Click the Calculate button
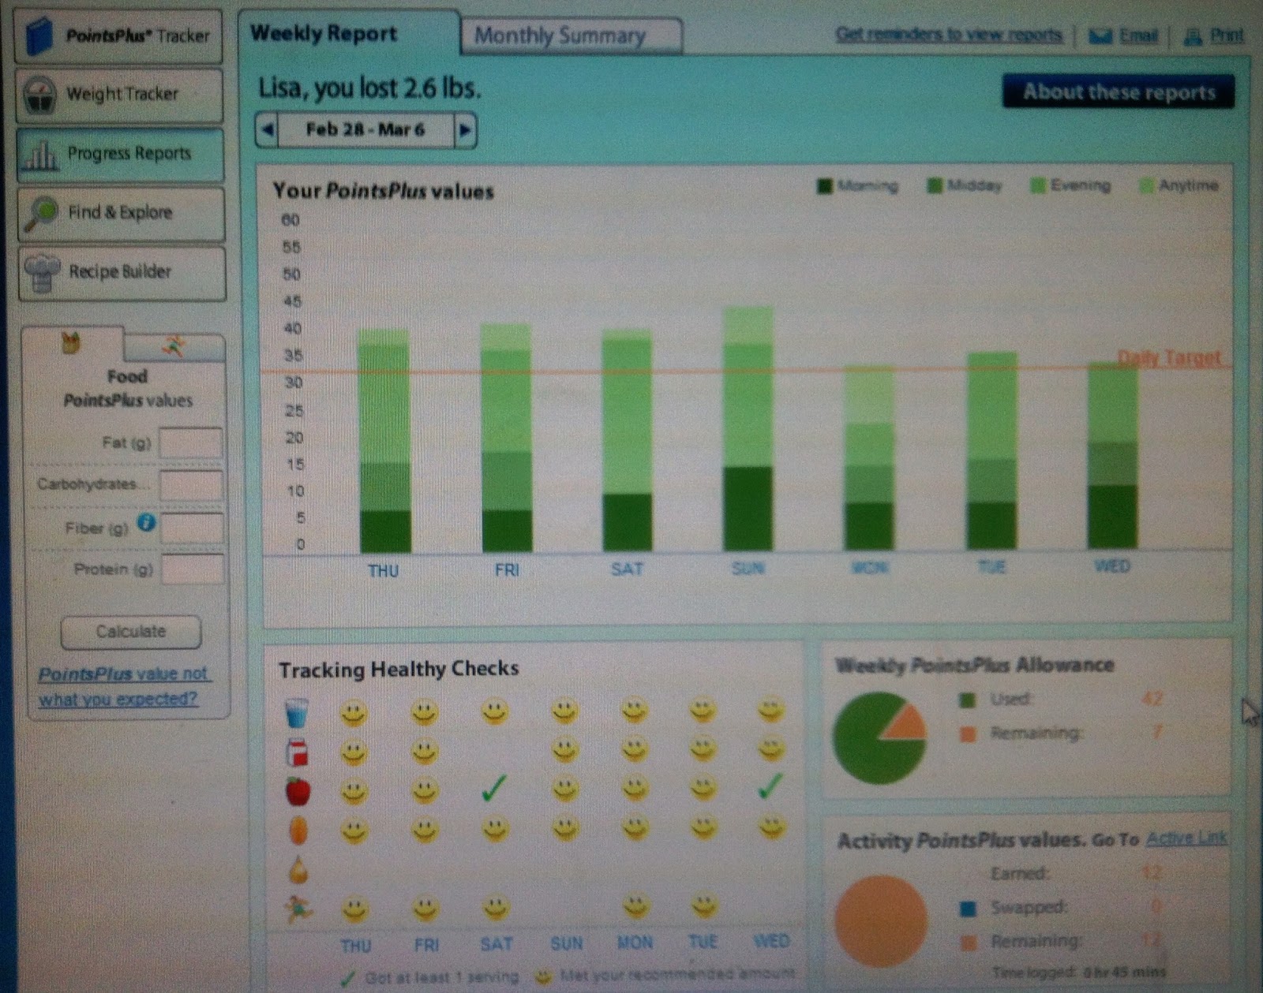 point(131,632)
